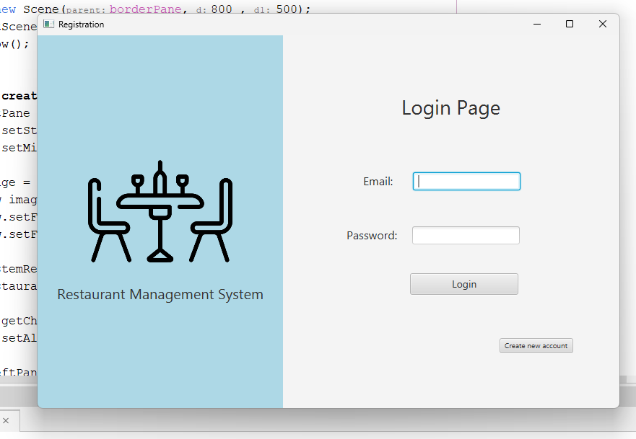Viewport: 636px width, 439px height.
Task: Click the Registration window app icon
Action: 48,24
